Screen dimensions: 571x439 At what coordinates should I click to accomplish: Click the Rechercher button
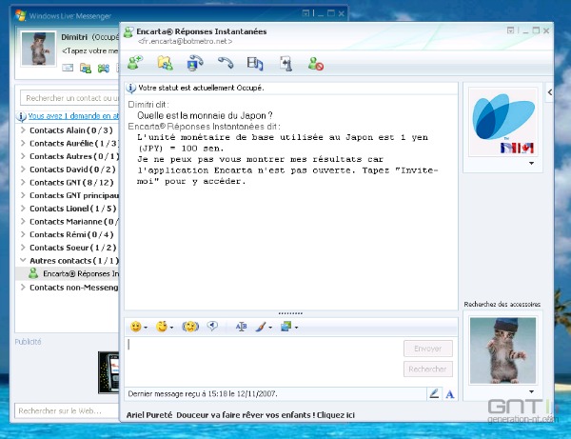coord(427,369)
